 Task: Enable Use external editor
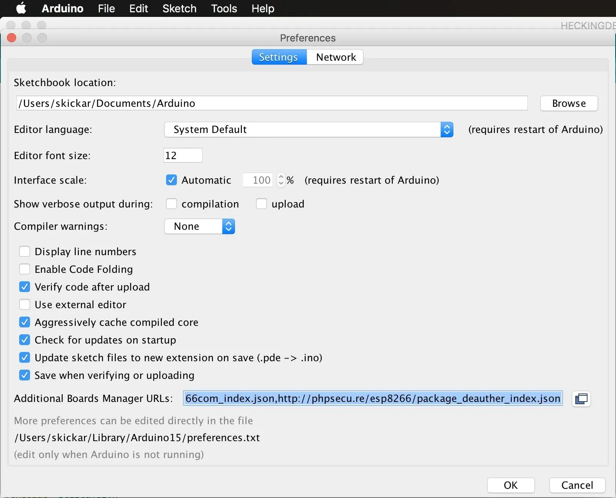(x=25, y=304)
